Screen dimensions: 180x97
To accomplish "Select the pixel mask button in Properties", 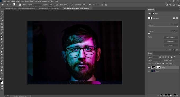I will pyautogui.click(x=174, y=18).
